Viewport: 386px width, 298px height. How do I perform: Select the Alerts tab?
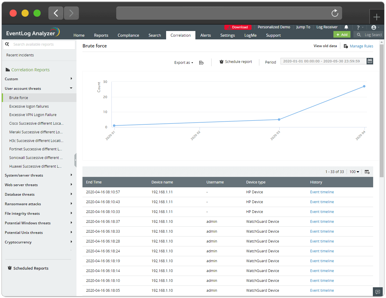206,35
